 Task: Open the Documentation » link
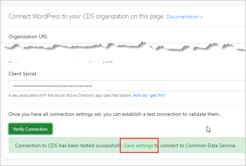184,17
